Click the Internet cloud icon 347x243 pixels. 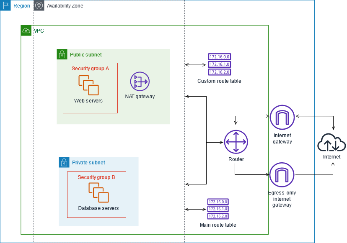pyautogui.click(x=331, y=143)
